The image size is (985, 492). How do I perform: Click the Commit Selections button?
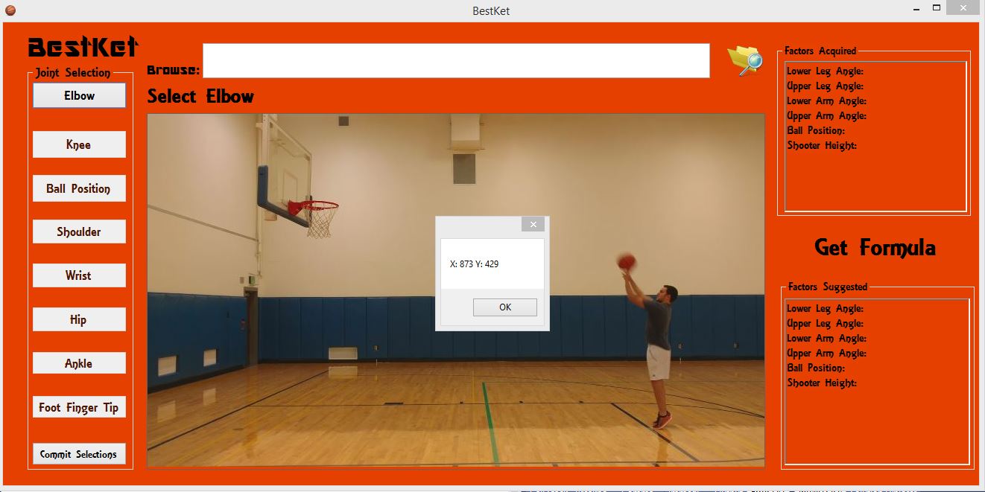79,454
